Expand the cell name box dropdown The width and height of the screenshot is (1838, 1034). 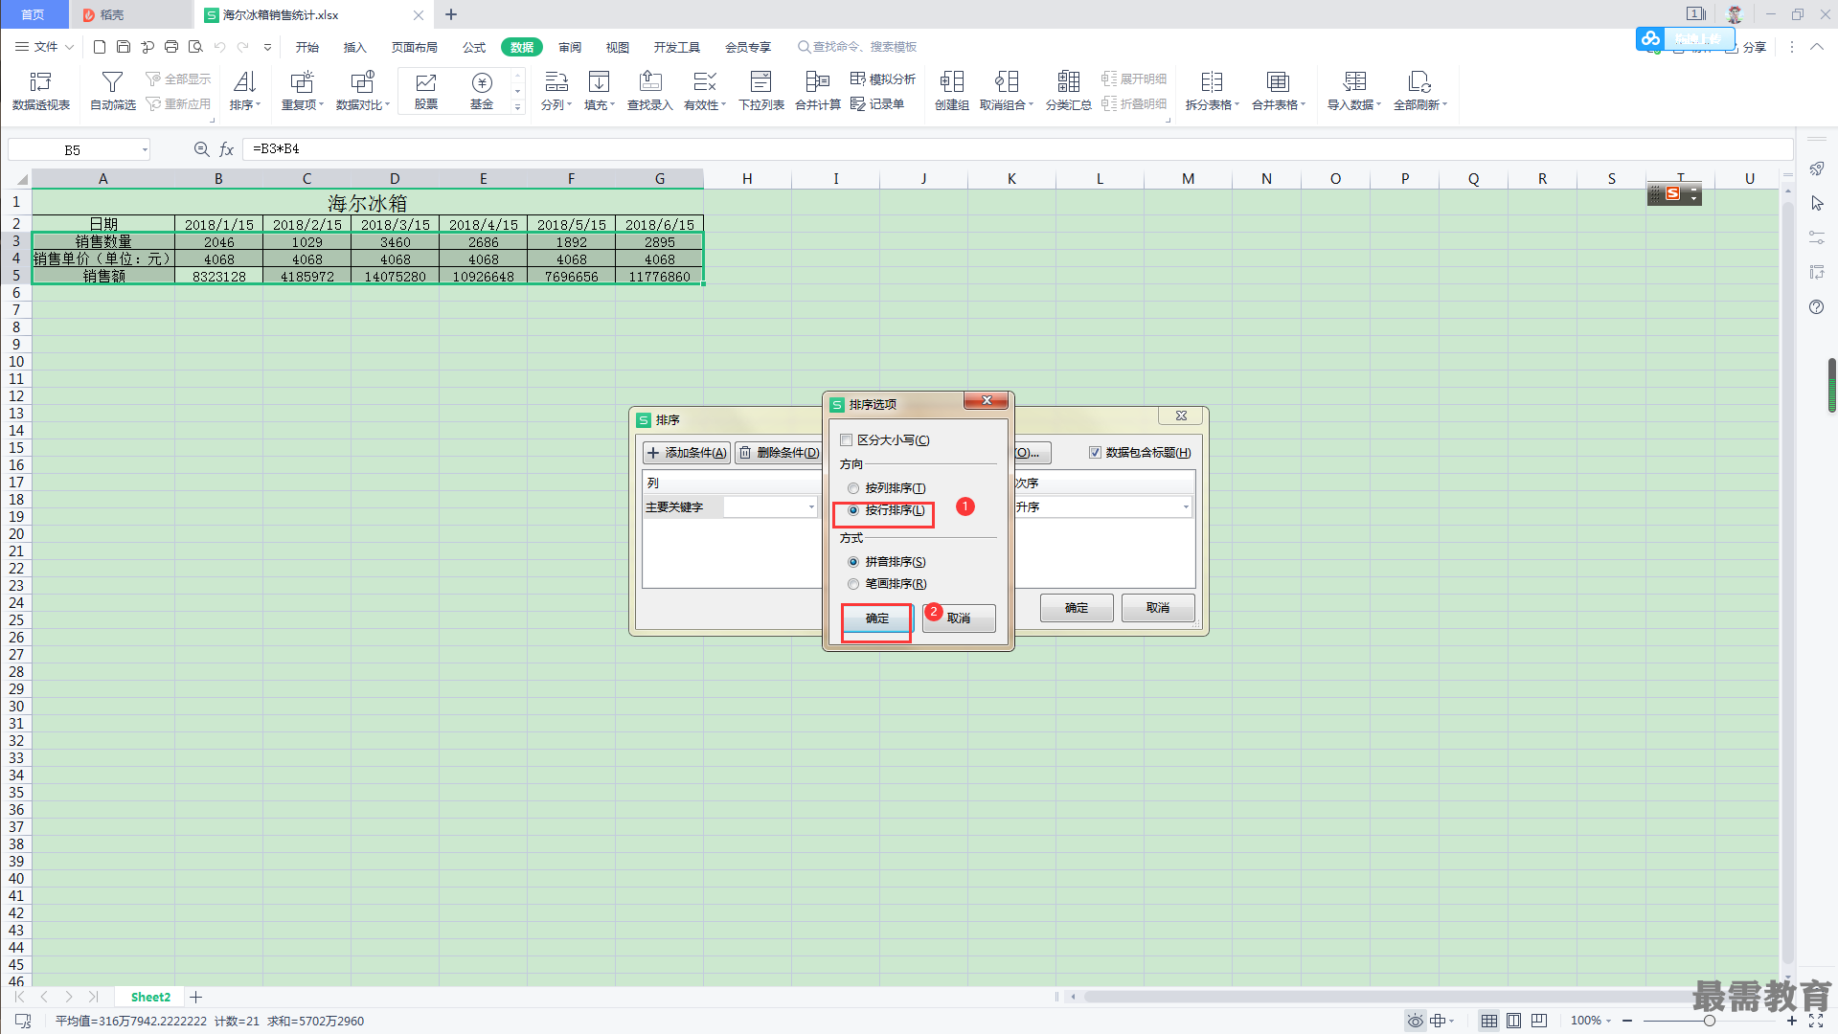click(145, 149)
